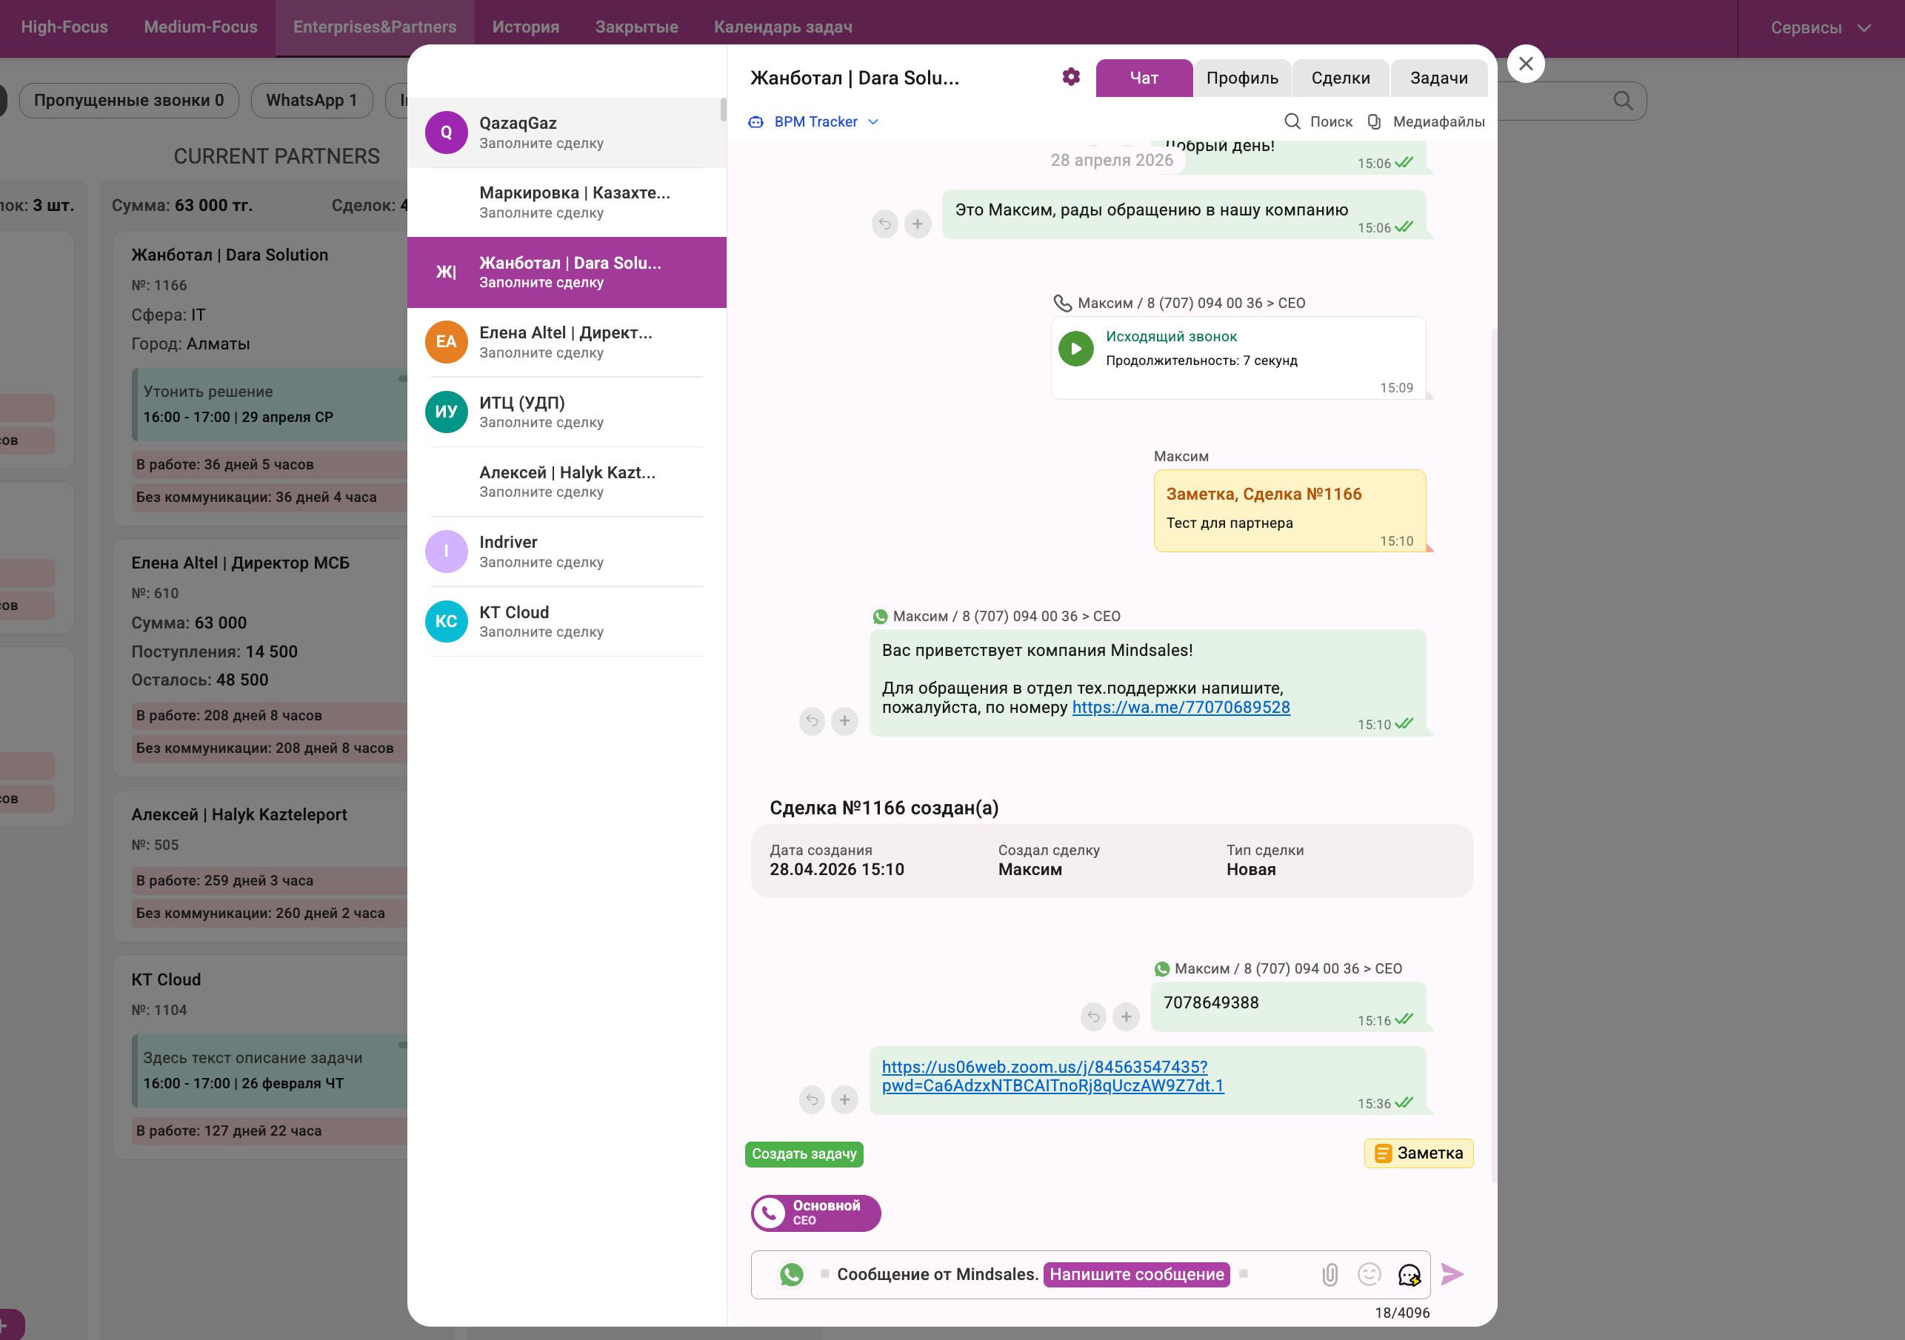Reply to zoom link message
This screenshot has width=1905, height=1340.
[813, 1099]
